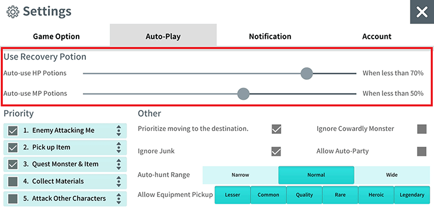Select Narrow auto-hunt range

(x=240, y=175)
